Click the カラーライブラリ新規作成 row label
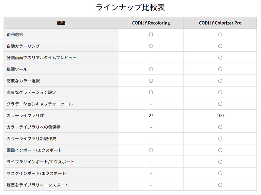 coord(31,139)
